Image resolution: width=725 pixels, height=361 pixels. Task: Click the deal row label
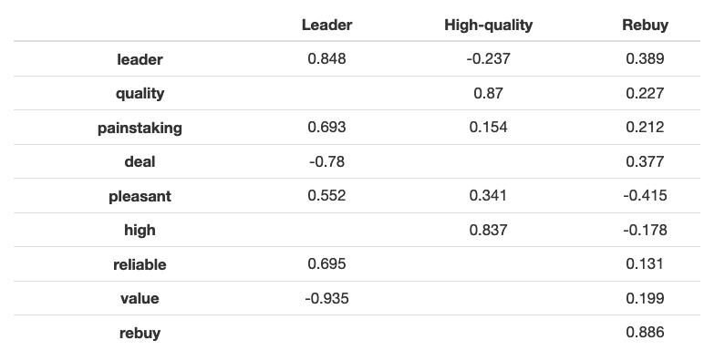click(x=140, y=161)
